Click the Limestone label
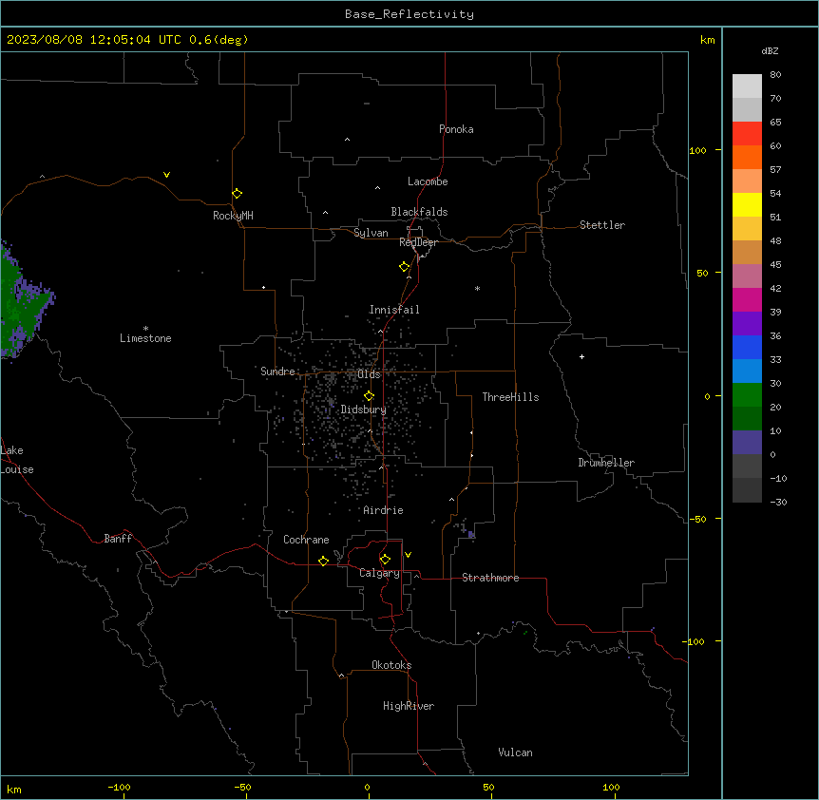This screenshot has height=800, width=819. click(x=145, y=338)
